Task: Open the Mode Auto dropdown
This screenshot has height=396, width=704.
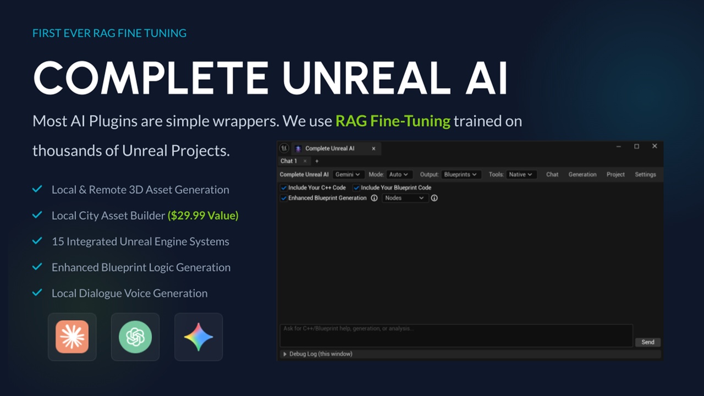Action: pyautogui.click(x=399, y=174)
